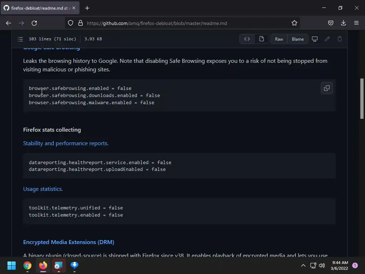365x274 pixels.
Task: Go back to the previous page
Action: [x=9, y=23]
